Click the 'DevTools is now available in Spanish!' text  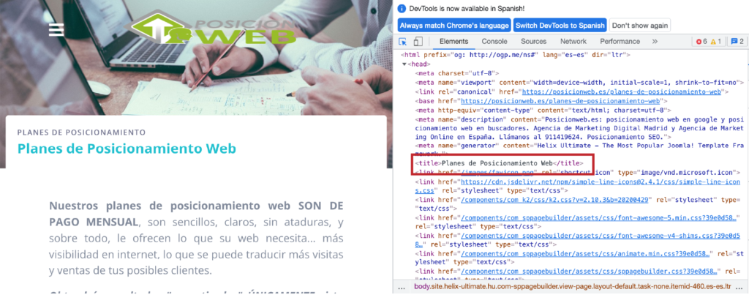(x=467, y=9)
